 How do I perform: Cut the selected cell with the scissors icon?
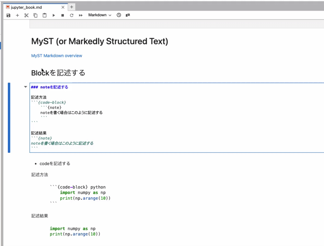(x=26, y=15)
